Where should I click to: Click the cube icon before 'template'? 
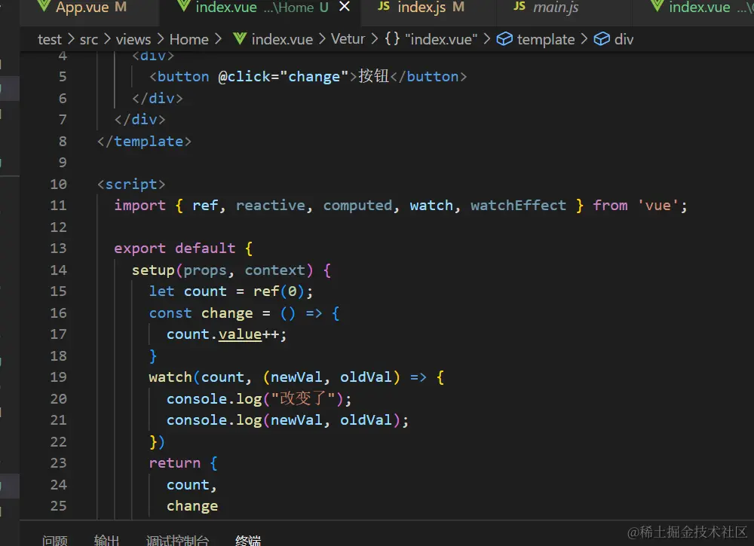click(504, 39)
